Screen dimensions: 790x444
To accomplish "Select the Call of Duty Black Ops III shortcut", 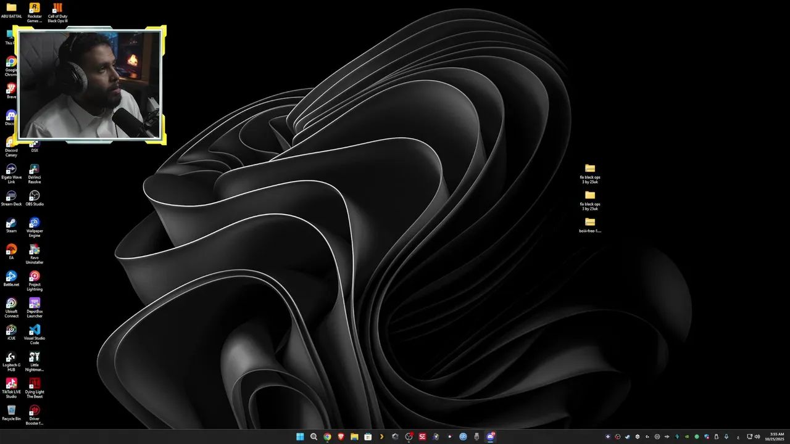I will coord(57,13).
